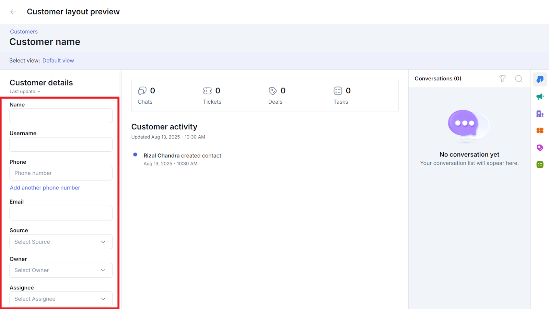Click the conversations search icon
This screenshot has width=549, height=309.
tap(518, 79)
